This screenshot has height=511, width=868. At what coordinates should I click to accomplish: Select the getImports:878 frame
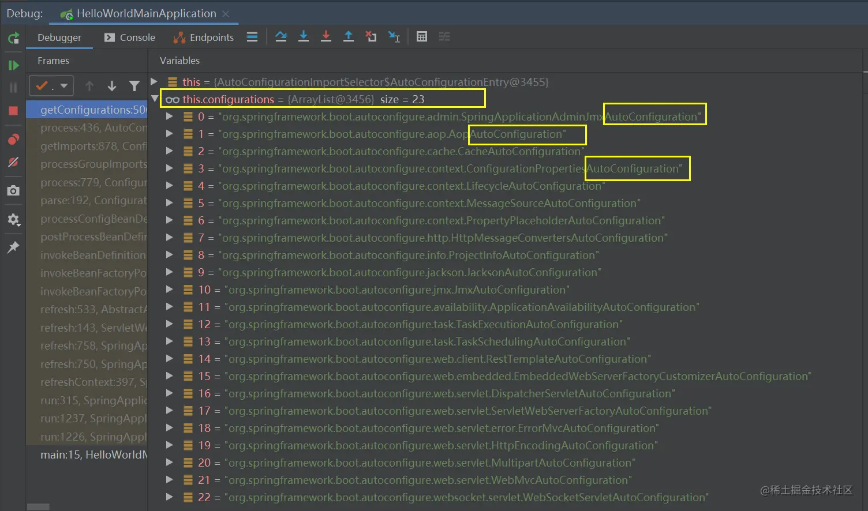click(87, 146)
